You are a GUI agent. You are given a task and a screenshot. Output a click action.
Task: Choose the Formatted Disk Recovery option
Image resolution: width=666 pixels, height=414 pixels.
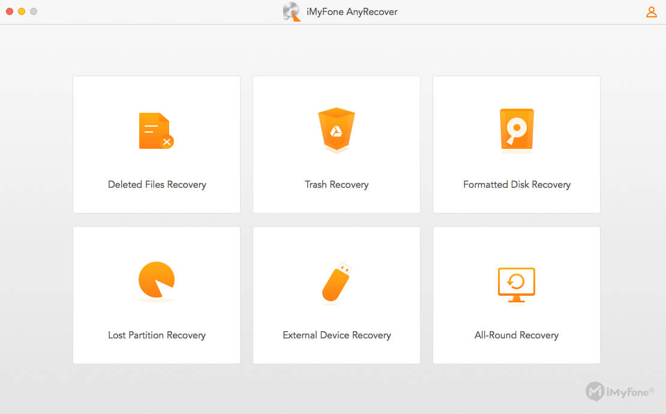(516, 144)
